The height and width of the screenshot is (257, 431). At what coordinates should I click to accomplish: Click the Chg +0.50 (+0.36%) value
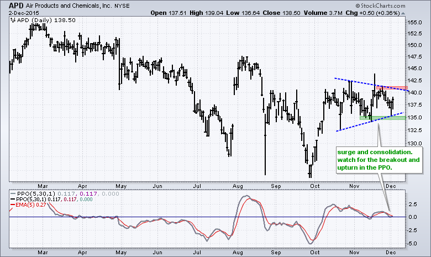coord(373,13)
